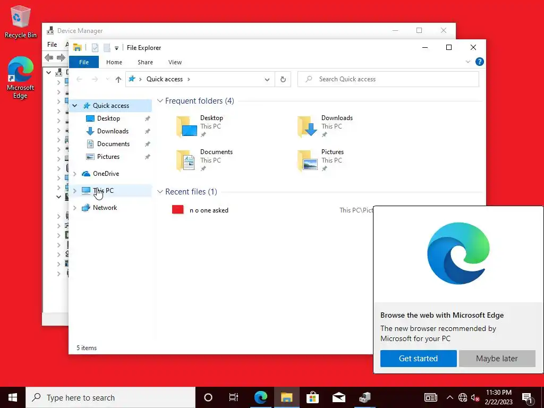Collapse the root node in Device Manager tree
This screenshot has width=544, height=408.
tap(48, 72)
